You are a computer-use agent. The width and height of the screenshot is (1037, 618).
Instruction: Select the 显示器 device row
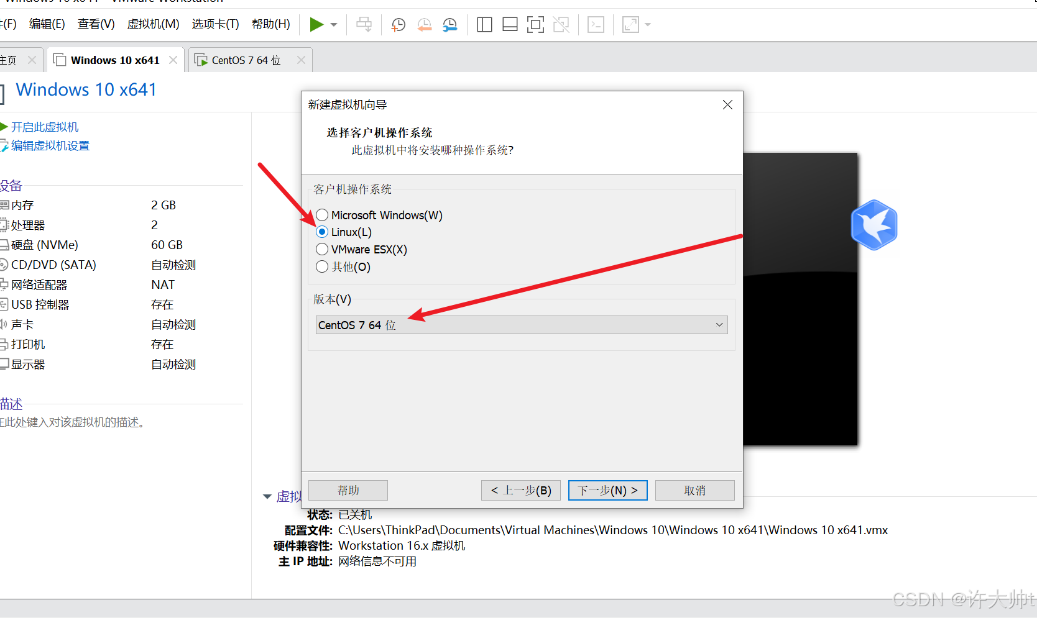point(121,364)
